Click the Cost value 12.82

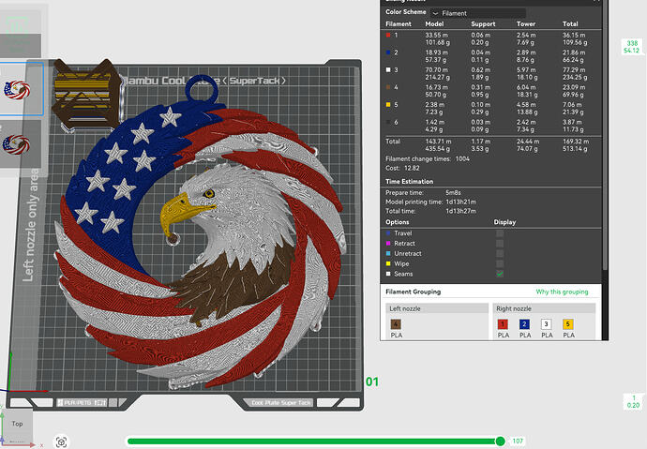tap(412, 168)
